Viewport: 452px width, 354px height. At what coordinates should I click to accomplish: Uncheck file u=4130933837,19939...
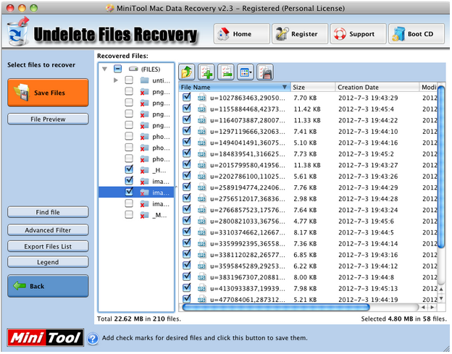pyautogui.click(x=187, y=288)
